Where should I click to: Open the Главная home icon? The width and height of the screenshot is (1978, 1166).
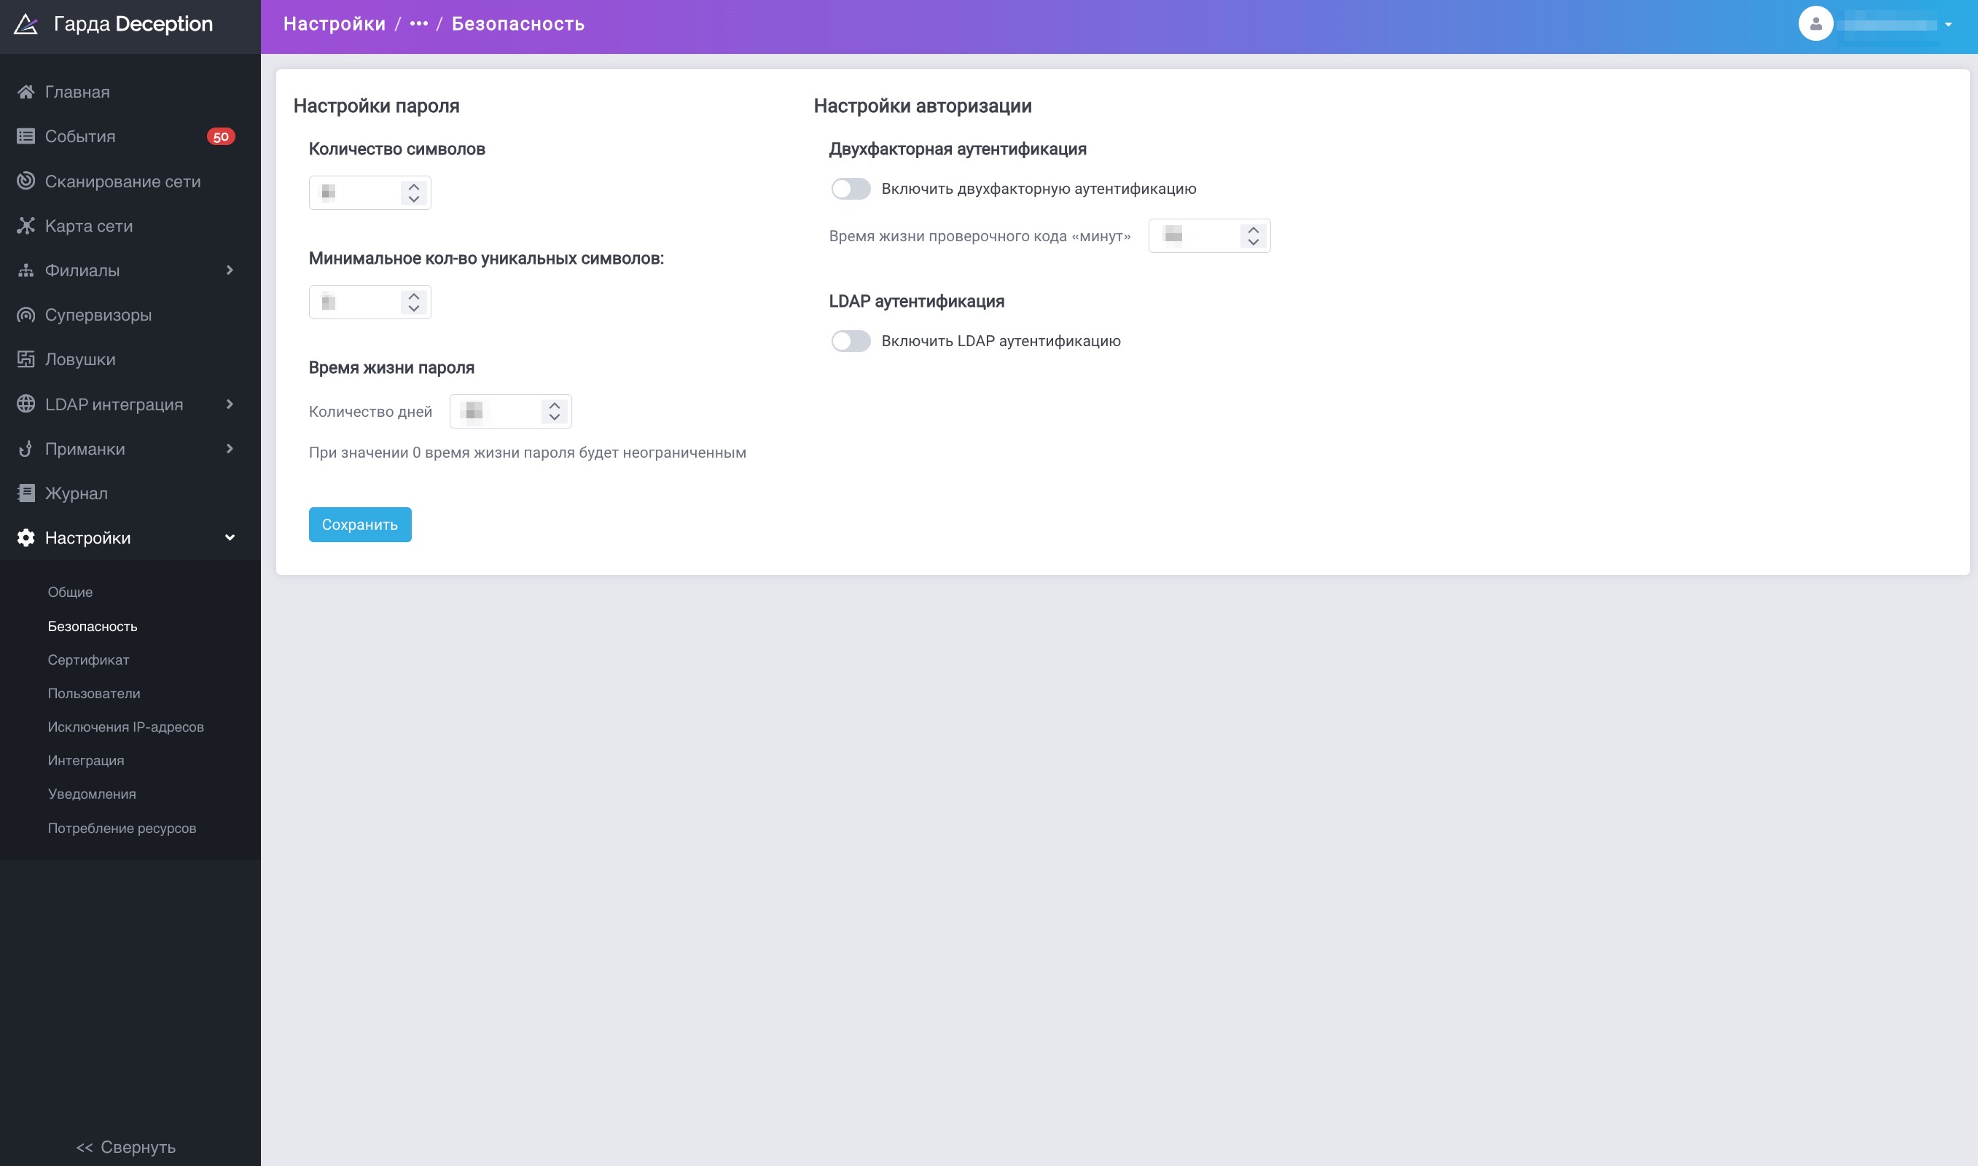click(x=26, y=92)
